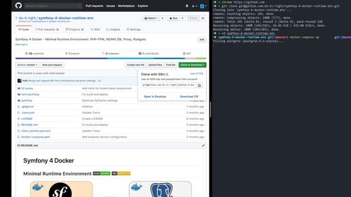Image resolution: width=351 pixels, height=197 pixels.
Task: Open the docker-compose.yaml file
Action: (36, 137)
